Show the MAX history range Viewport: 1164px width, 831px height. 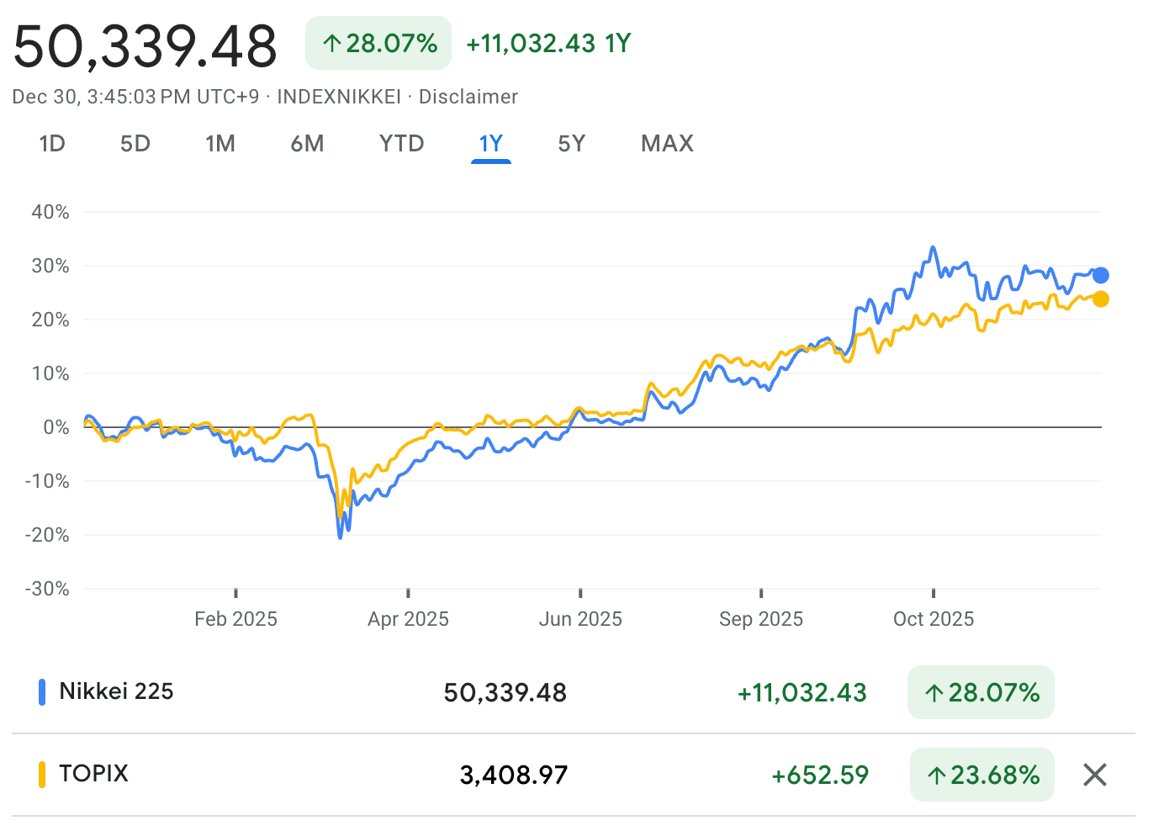(x=667, y=144)
